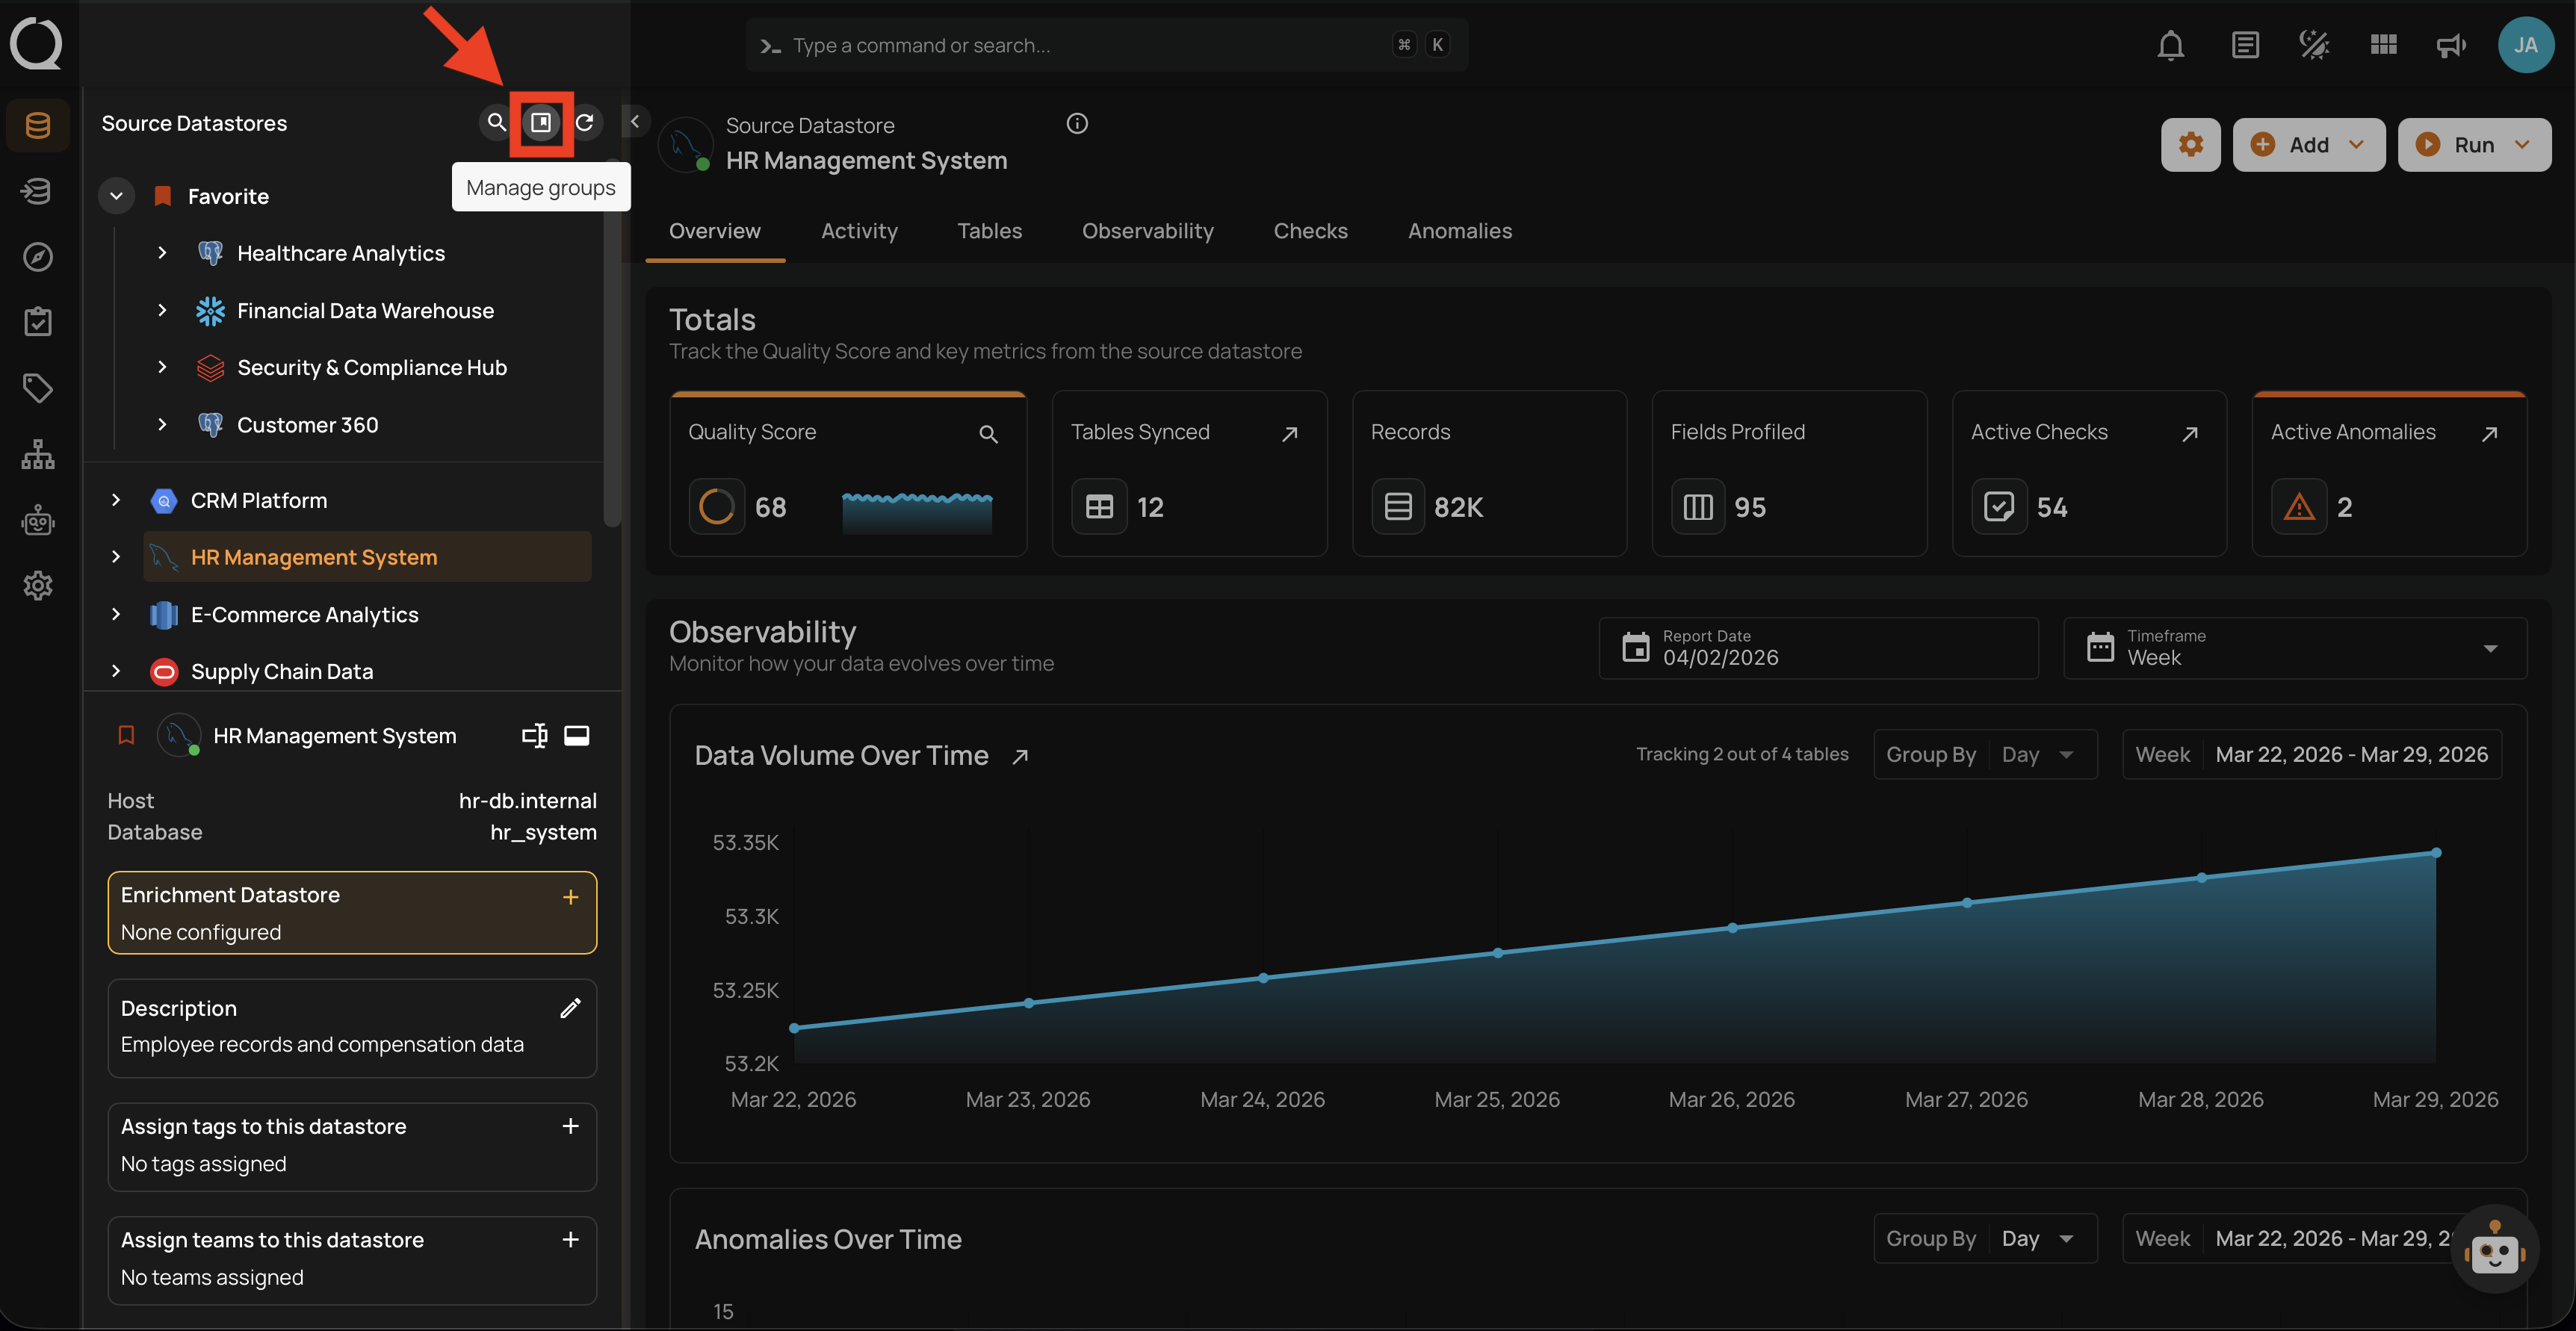
Task: Toggle favorite bookmark for HR Management System
Action: pyautogui.click(x=126, y=736)
